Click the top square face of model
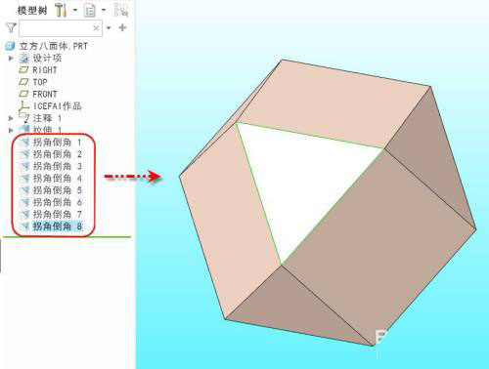 click(x=333, y=104)
